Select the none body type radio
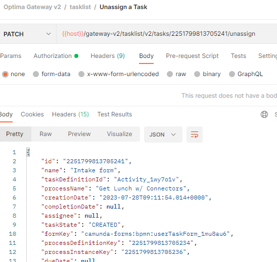Screen dimensions: 277x262 (5, 74)
